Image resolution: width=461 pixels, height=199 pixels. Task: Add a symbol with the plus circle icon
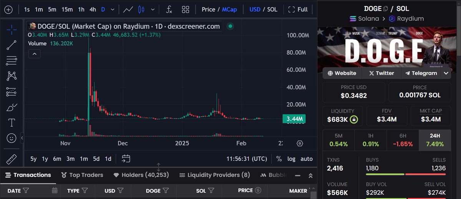coord(9,10)
